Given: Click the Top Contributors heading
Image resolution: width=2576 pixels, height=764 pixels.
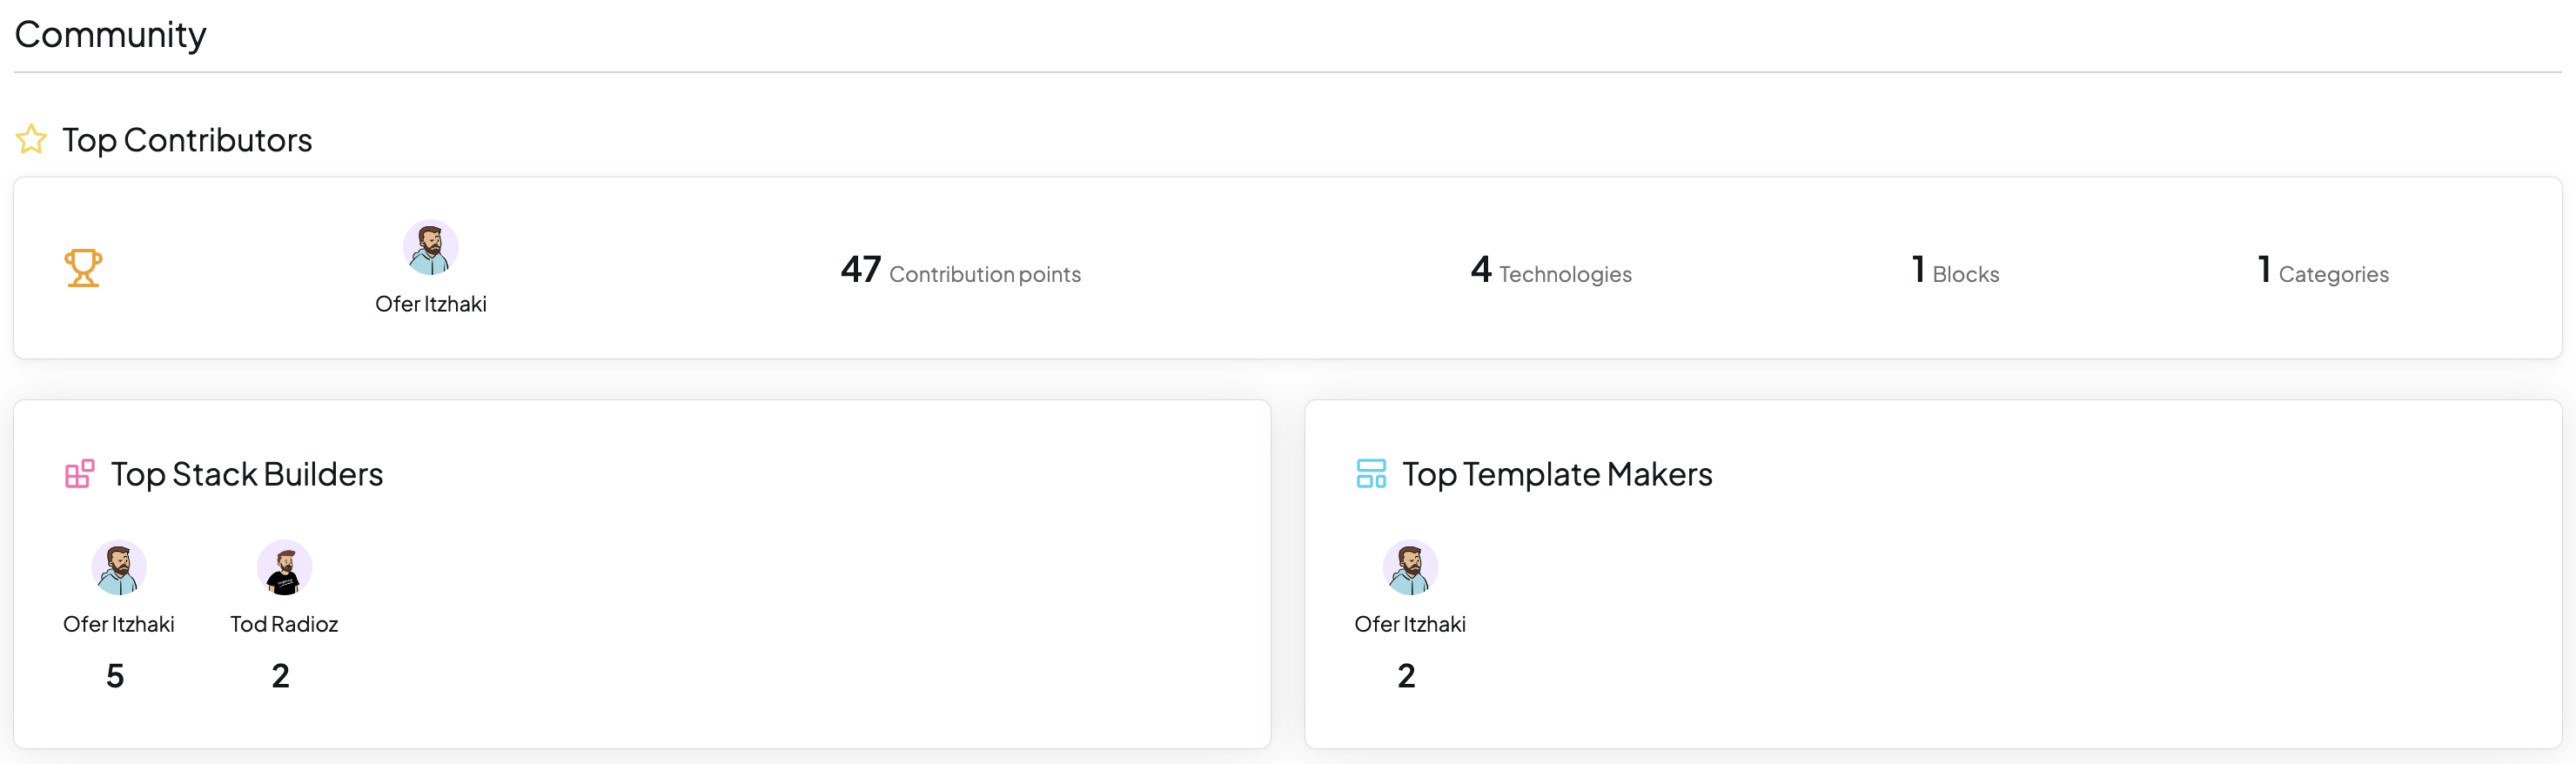Looking at the screenshot, I should coord(187,140).
